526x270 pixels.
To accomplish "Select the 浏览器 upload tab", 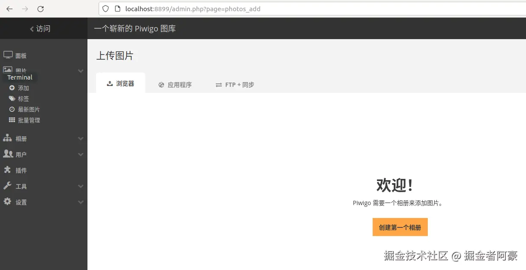I will tap(121, 83).
